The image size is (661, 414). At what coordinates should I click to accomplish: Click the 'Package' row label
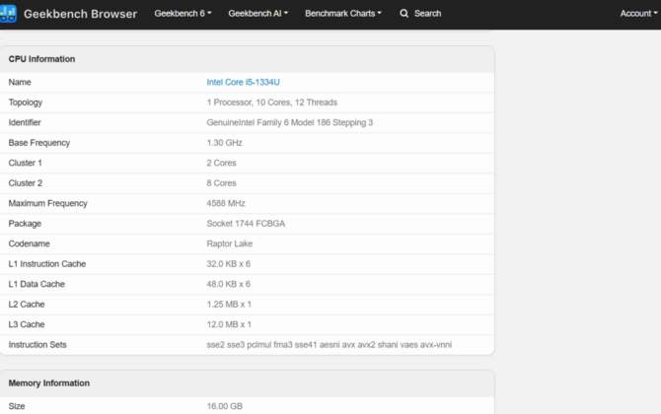tap(25, 224)
